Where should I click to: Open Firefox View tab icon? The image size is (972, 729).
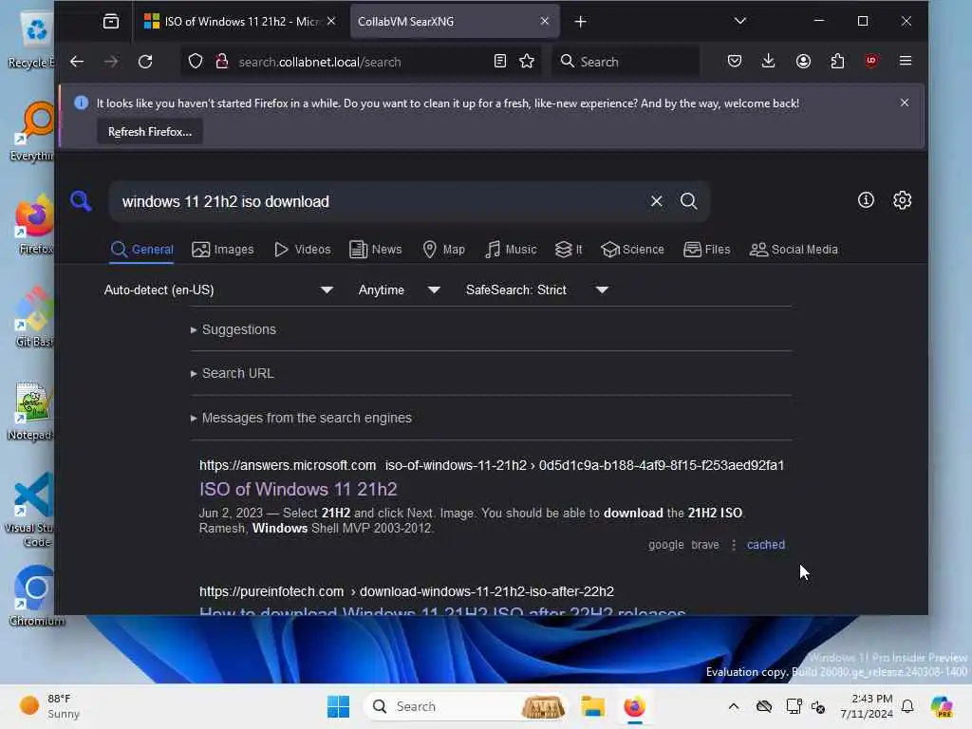pos(111,22)
